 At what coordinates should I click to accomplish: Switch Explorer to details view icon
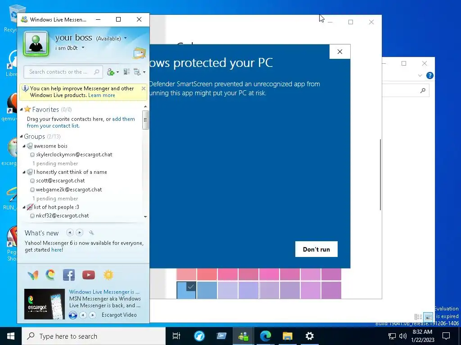pyautogui.click(x=418, y=317)
